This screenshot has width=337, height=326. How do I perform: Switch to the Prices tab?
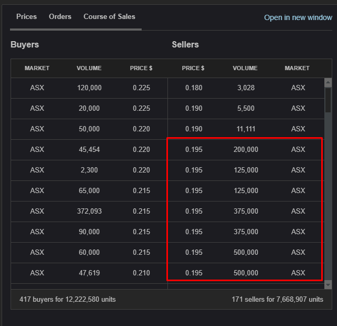coord(26,17)
